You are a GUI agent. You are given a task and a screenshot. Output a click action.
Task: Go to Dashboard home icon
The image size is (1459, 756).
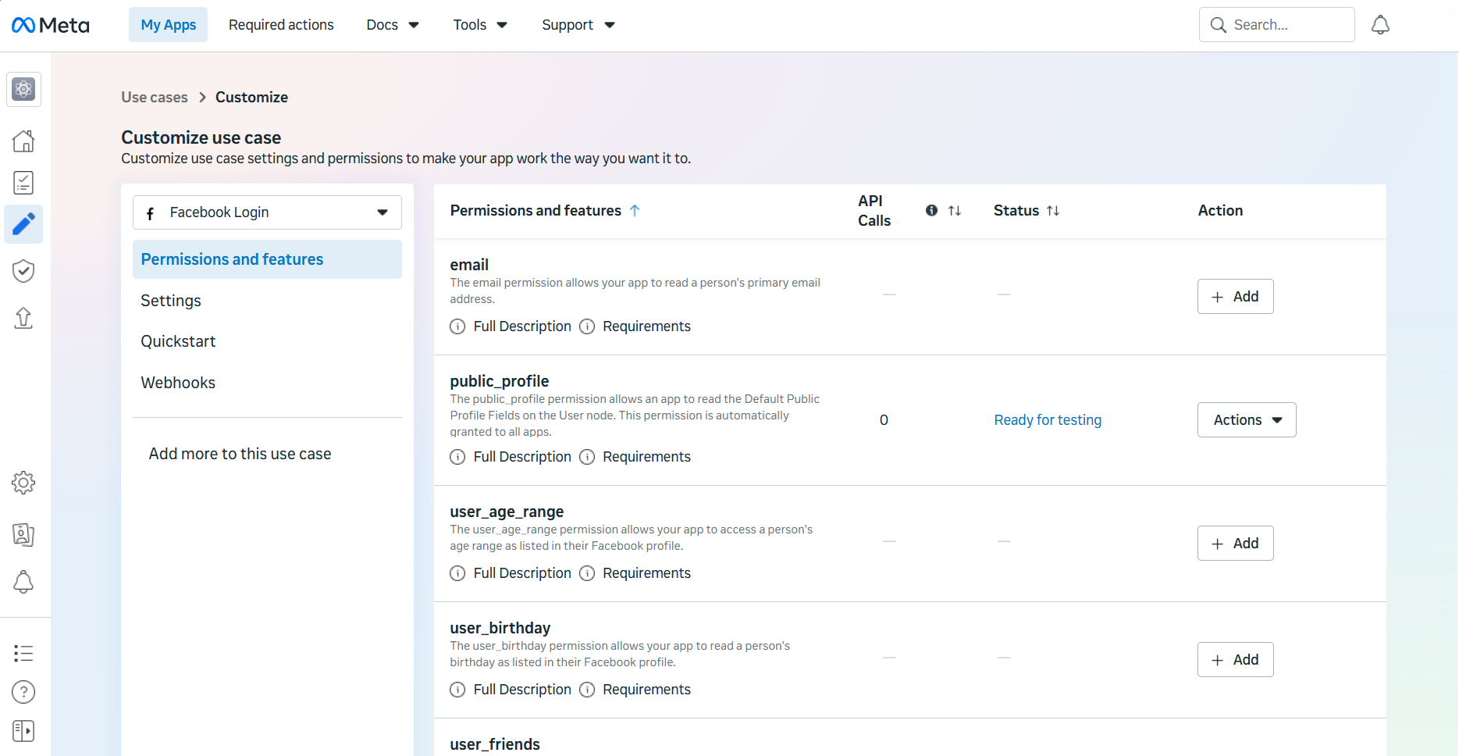coord(23,141)
